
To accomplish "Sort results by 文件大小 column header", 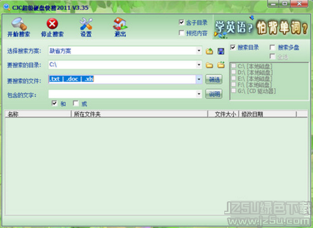I will [x=223, y=114].
